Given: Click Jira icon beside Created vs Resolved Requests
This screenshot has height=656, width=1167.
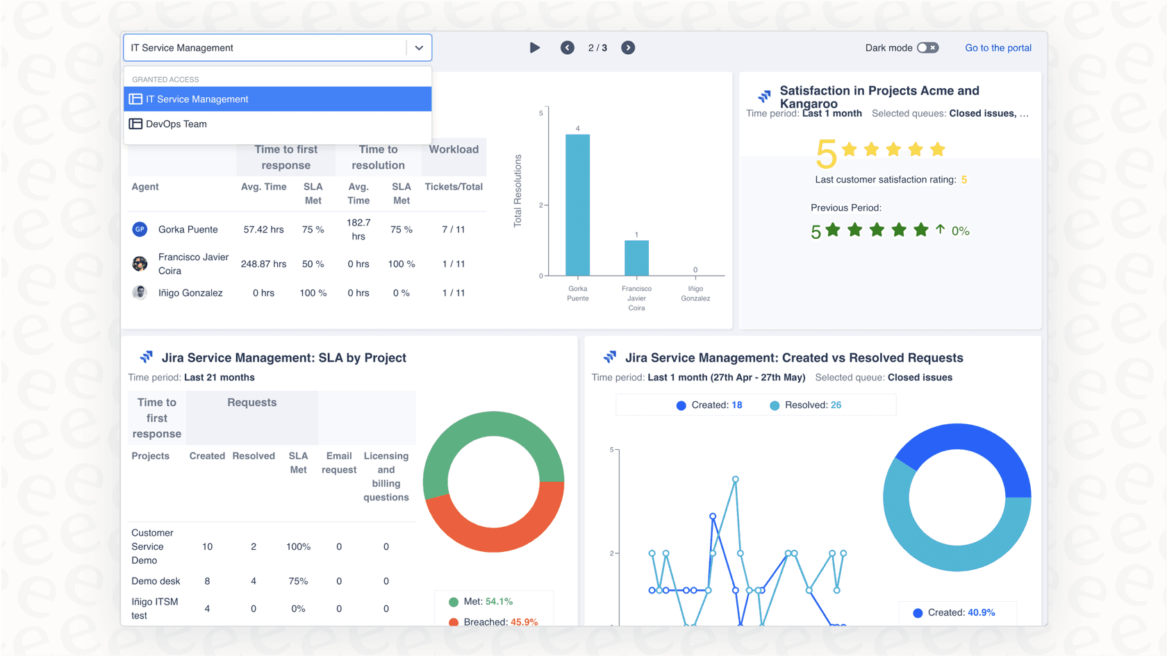Looking at the screenshot, I should (x=609, y=358).
